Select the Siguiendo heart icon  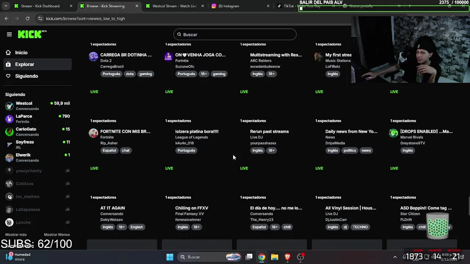click(x=8, y=76)
